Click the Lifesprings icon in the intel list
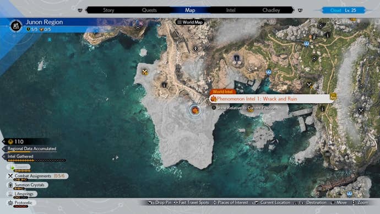The height and width of the screenshot is (214, 380). pos(10,194)
